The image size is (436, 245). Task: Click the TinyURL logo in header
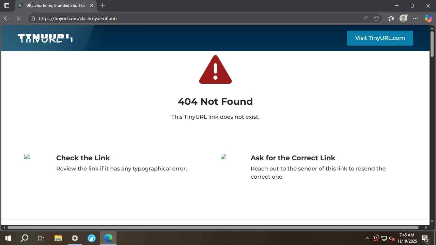tap(45, 38)
